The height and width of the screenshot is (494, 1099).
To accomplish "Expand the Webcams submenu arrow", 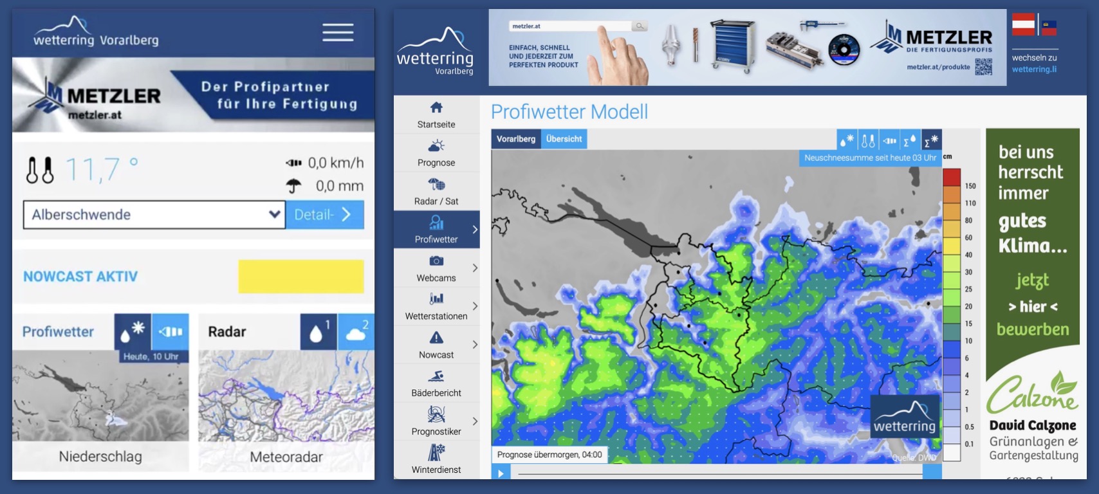I will pos(475,268).
